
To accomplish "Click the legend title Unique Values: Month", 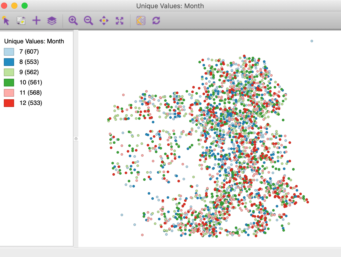I will click(34, 41).
